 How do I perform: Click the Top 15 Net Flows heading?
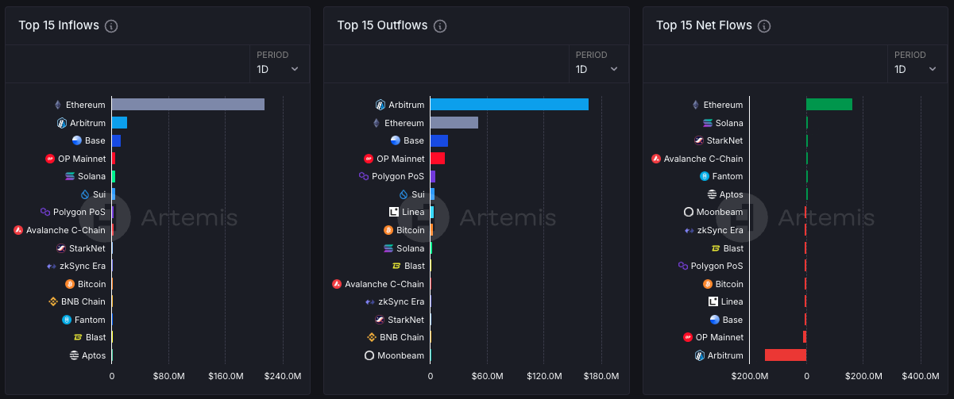click(x=704, y=25)
